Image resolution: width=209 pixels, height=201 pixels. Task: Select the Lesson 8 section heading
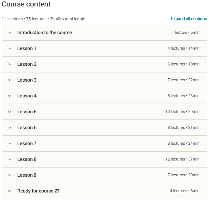tap(27, 159)
